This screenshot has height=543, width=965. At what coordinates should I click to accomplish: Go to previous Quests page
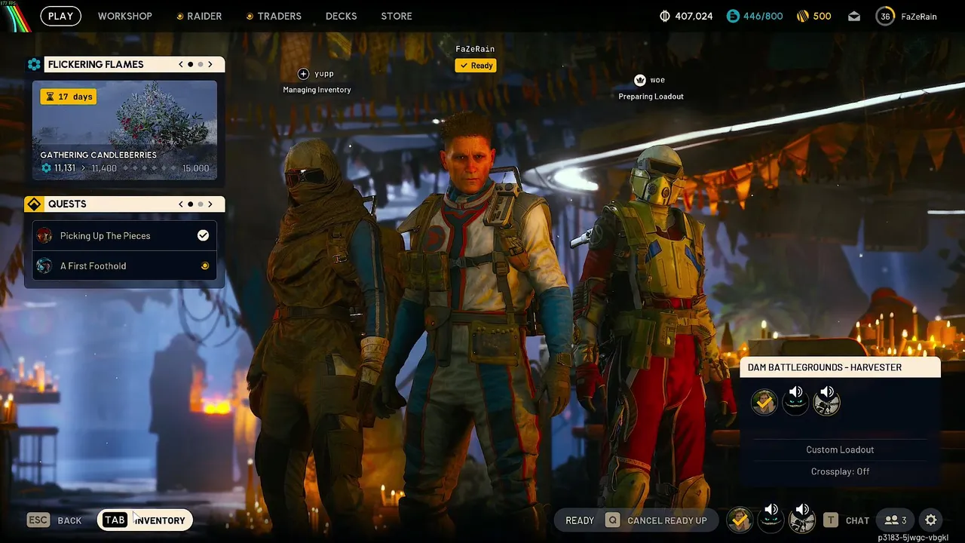(181, 204)
